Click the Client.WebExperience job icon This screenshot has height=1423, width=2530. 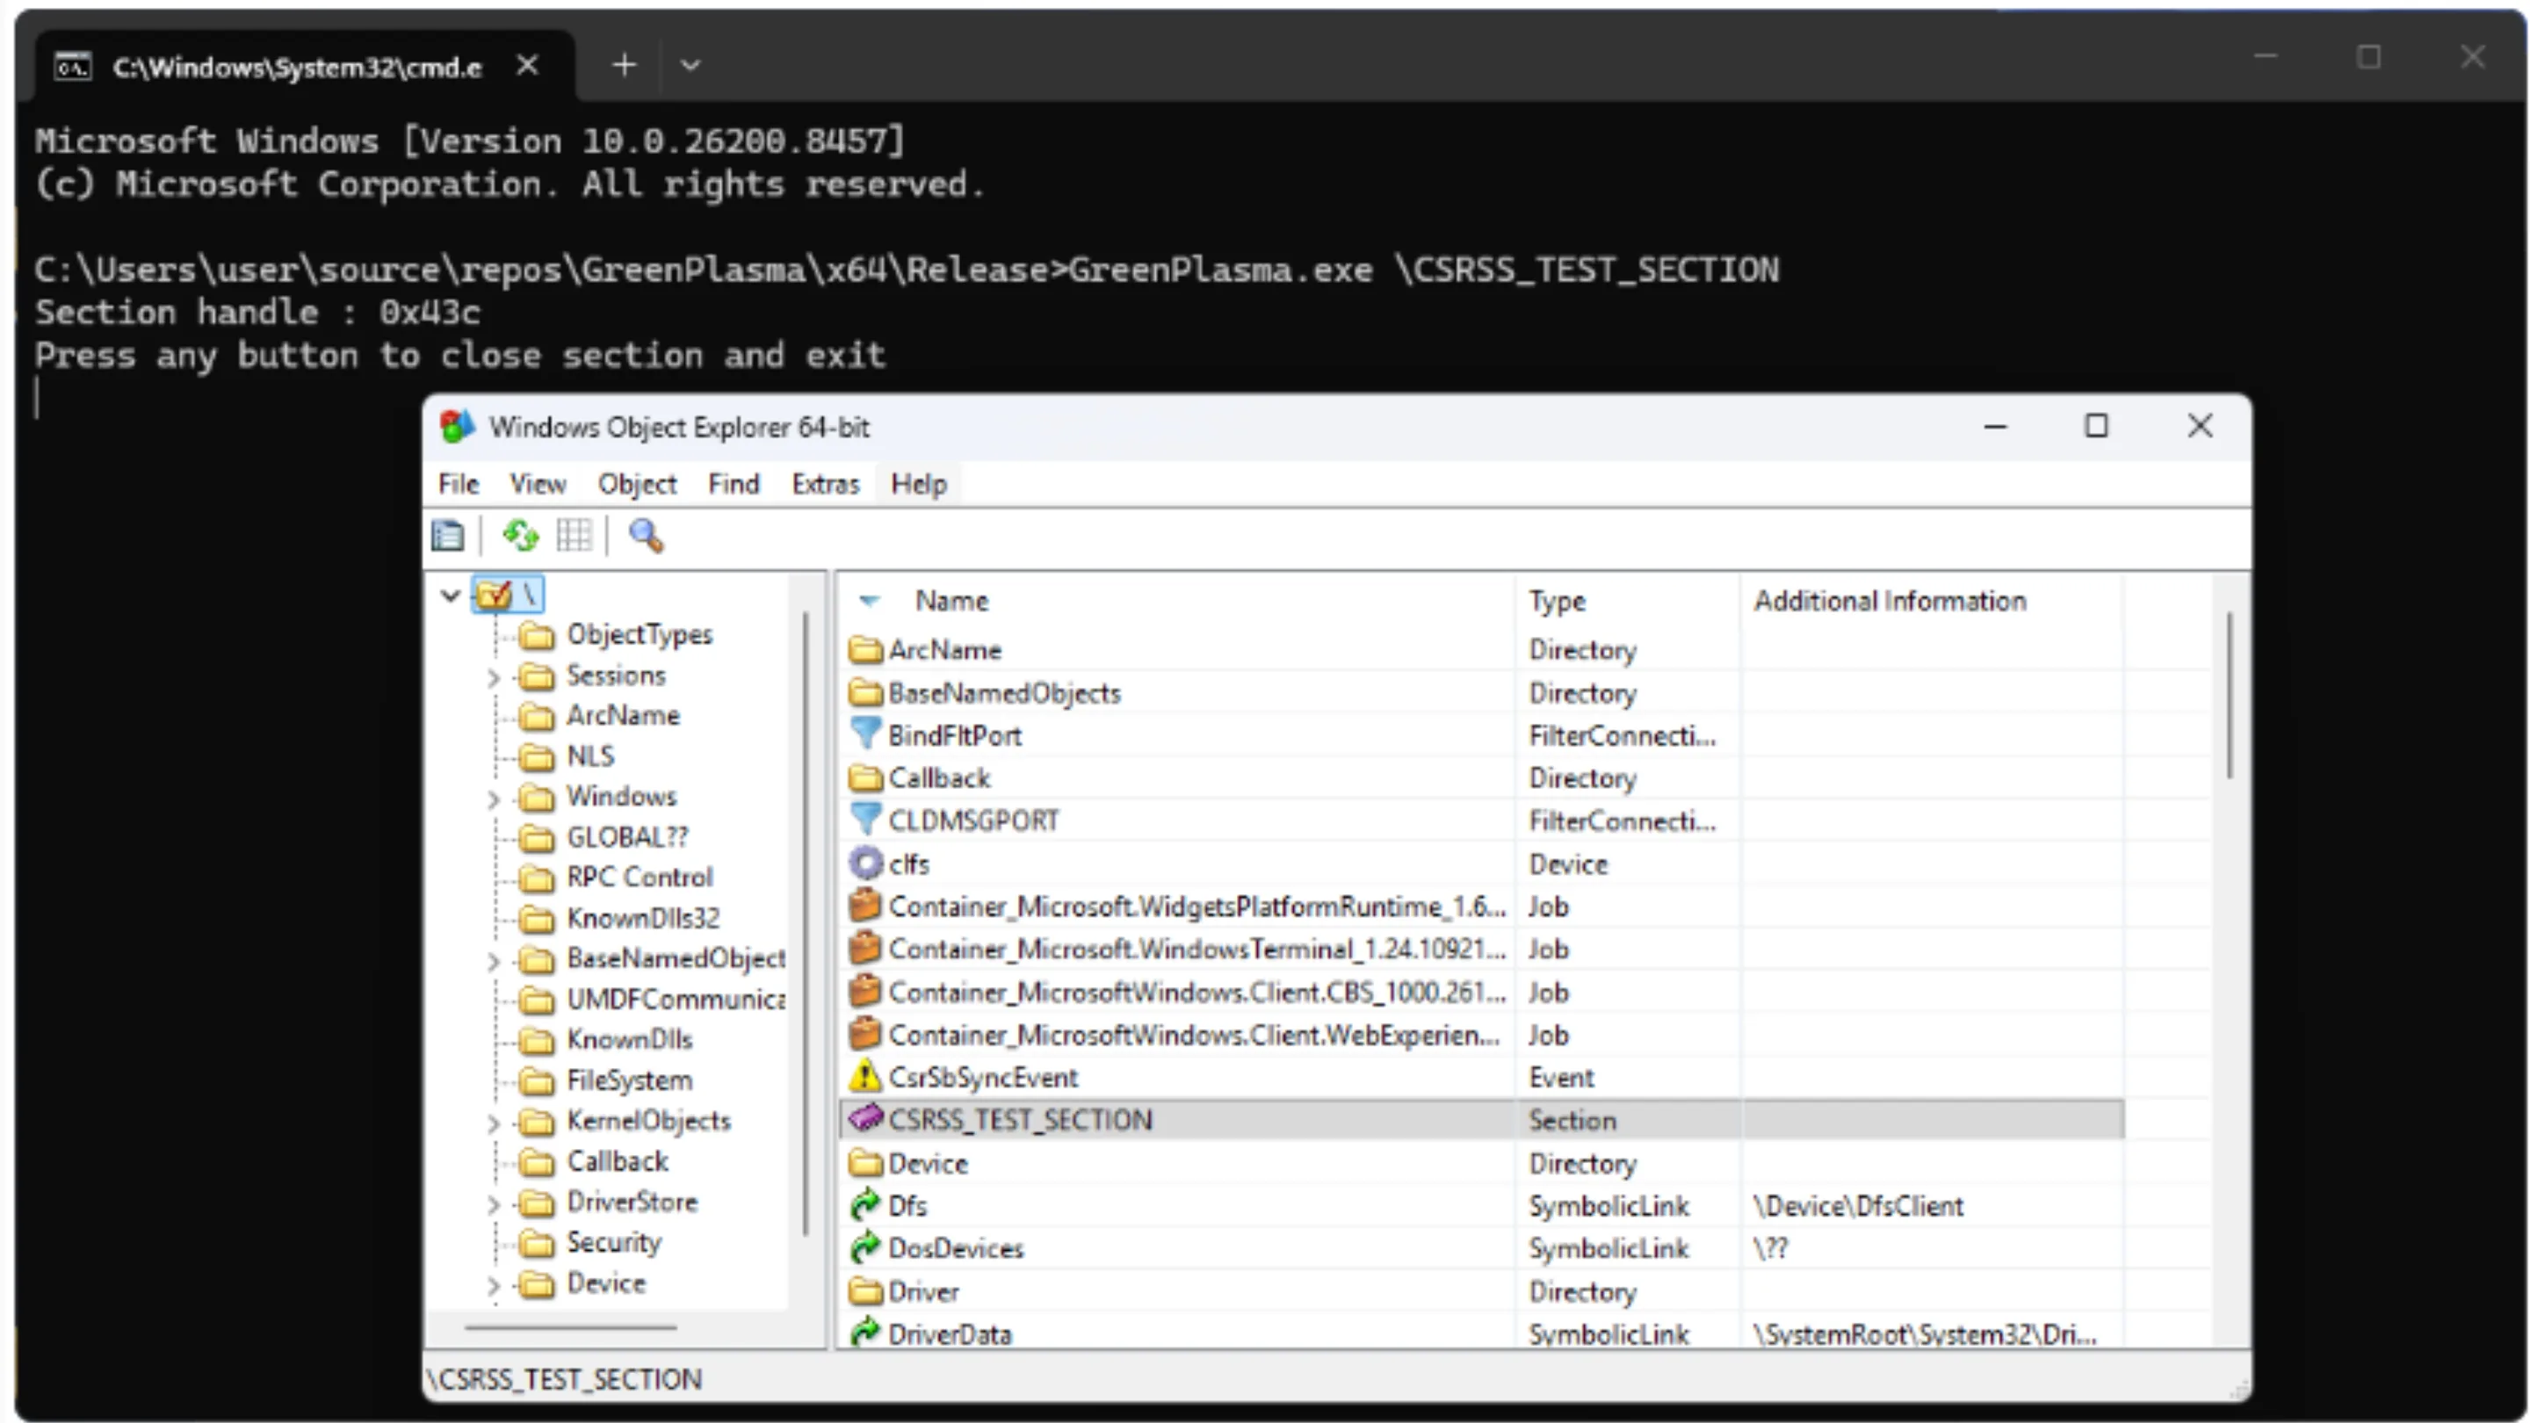point(865,1034)
